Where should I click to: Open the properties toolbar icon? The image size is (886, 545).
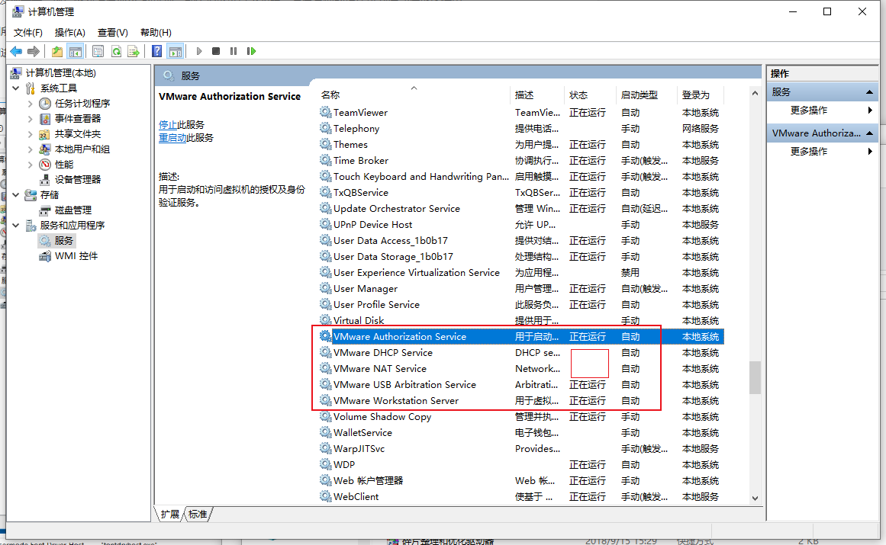tap(98, 51)
